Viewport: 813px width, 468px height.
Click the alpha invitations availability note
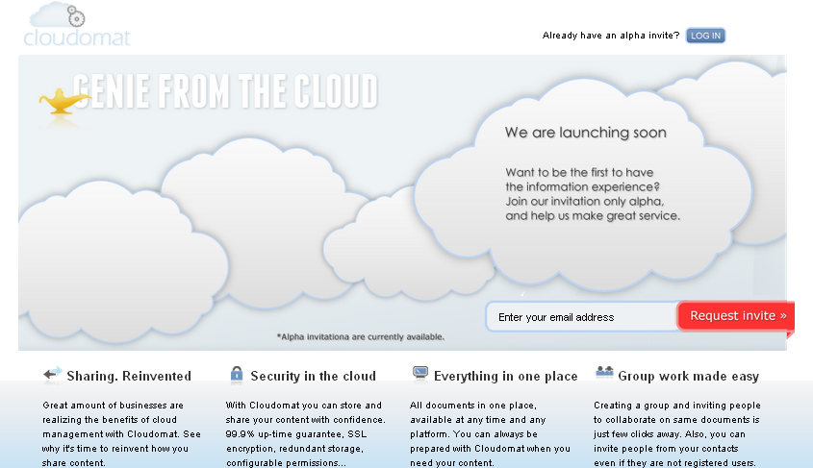(361, 337)
